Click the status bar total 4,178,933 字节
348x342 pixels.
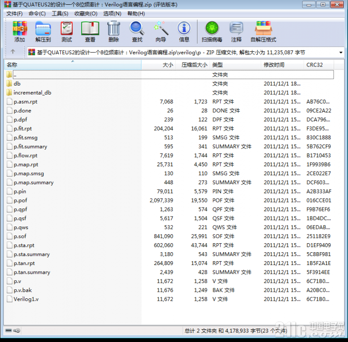[x=244, y=331]
